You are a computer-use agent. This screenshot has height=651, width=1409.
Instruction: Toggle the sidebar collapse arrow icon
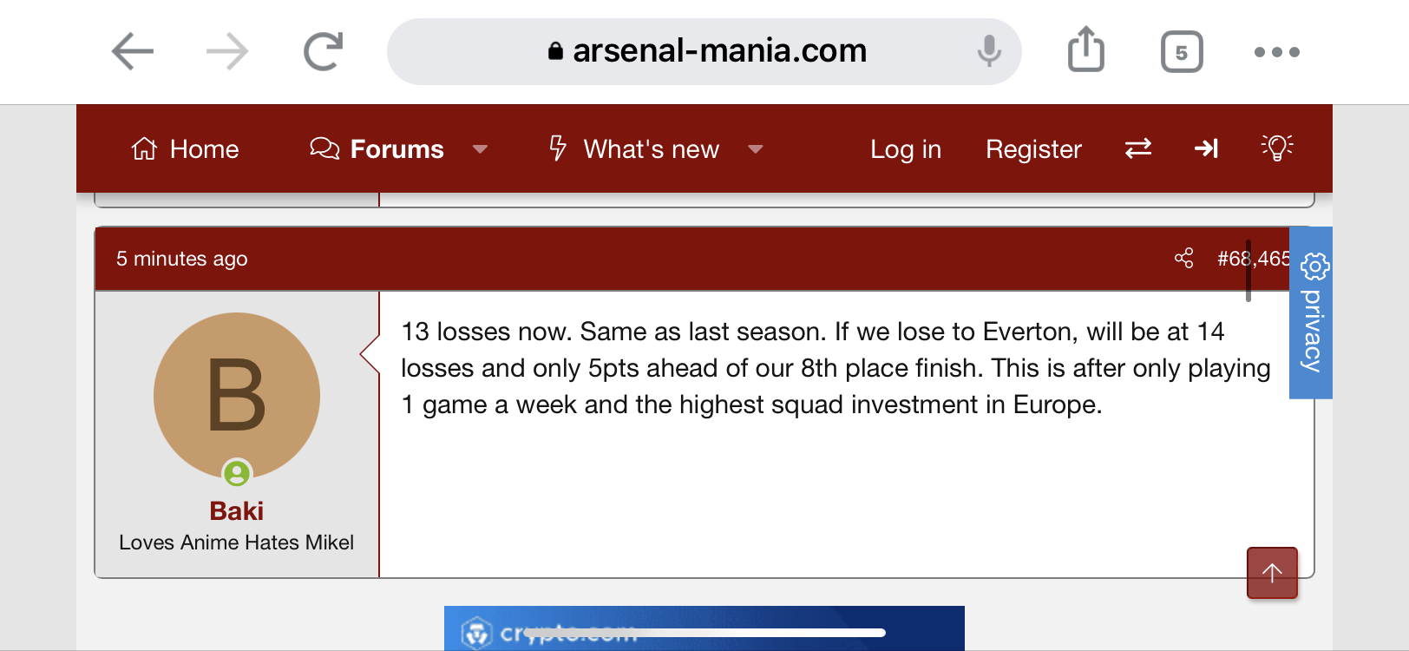pyautogui.click(x=1207, y=148)
